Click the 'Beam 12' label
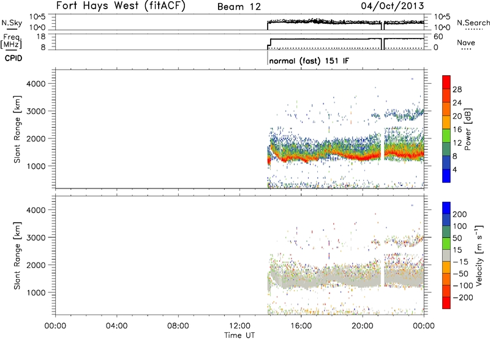This screenshot has height=339, width=490. coord(239,7)
